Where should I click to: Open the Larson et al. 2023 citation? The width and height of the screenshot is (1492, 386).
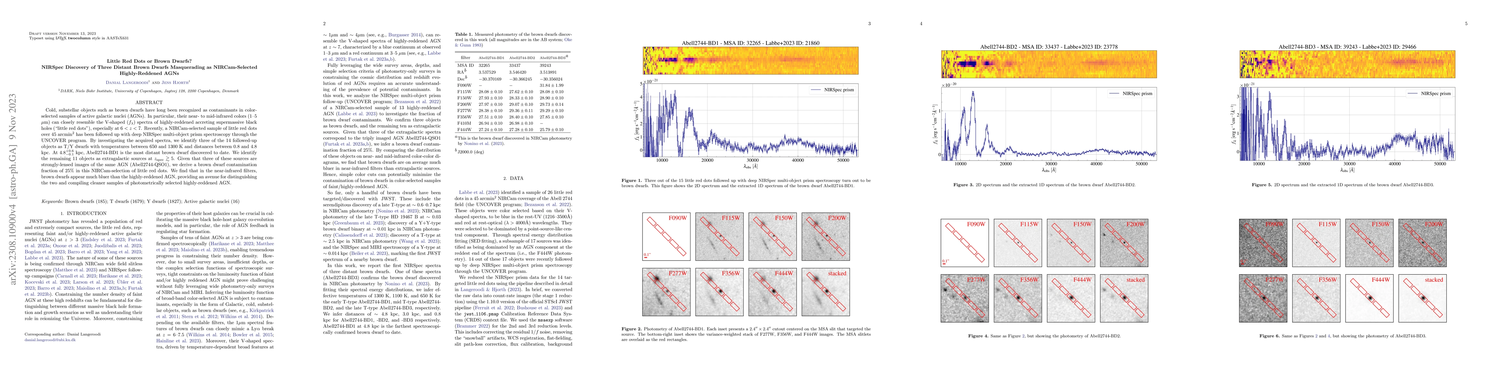[93, 282]
